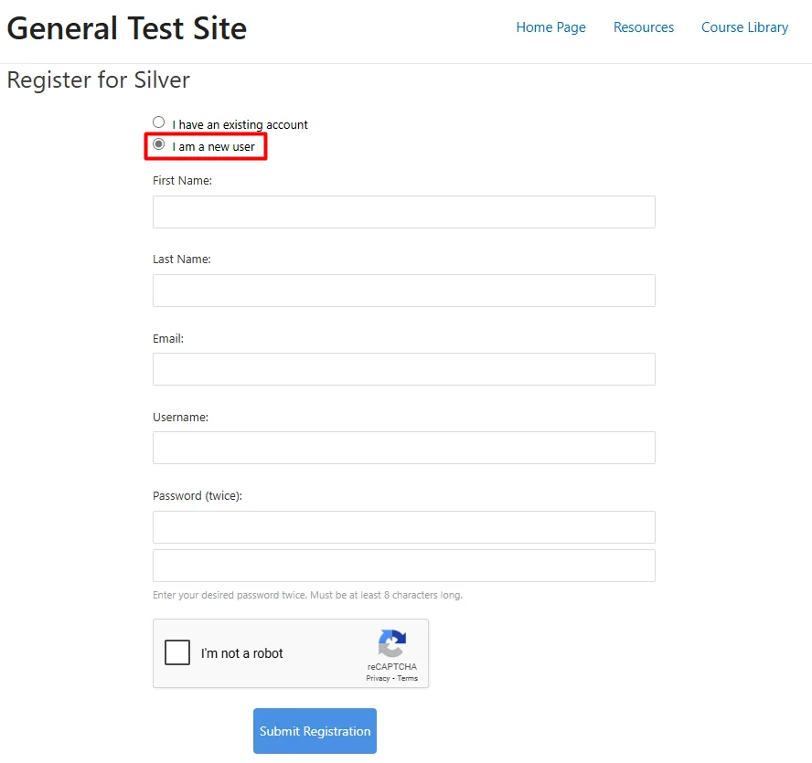Click the 'Register for Silver' page title

pos(98,80)
